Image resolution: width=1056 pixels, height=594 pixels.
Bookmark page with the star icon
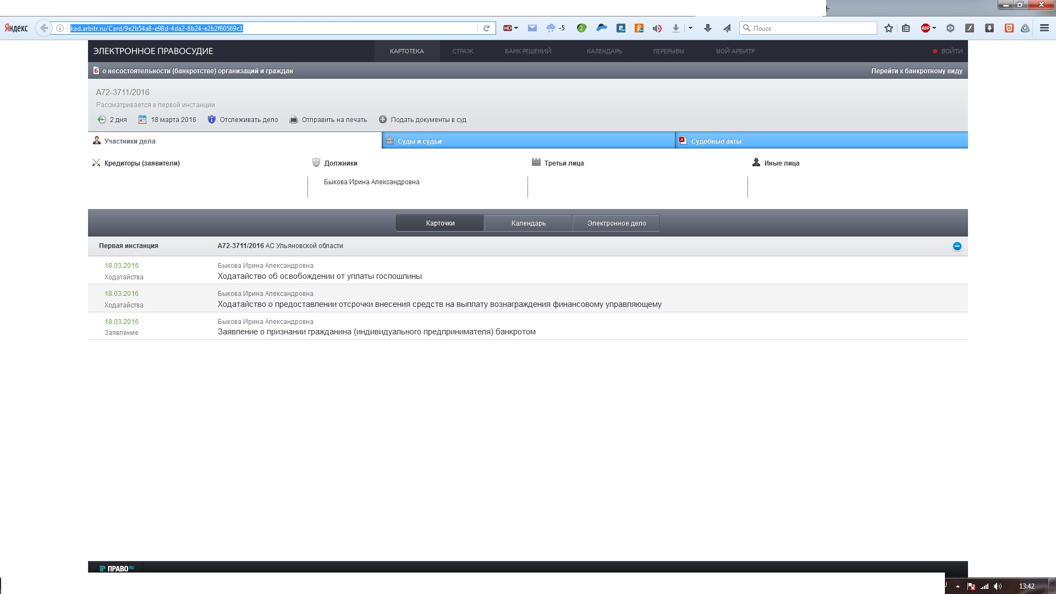(889, 28)
